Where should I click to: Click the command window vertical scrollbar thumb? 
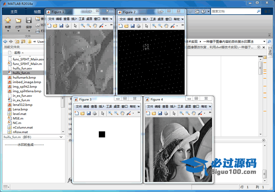coord(265,174)
